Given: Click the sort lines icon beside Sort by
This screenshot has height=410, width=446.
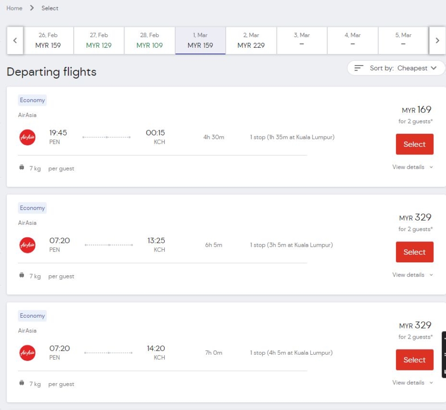Looking at the screenshot, I should tap(359, 68).
